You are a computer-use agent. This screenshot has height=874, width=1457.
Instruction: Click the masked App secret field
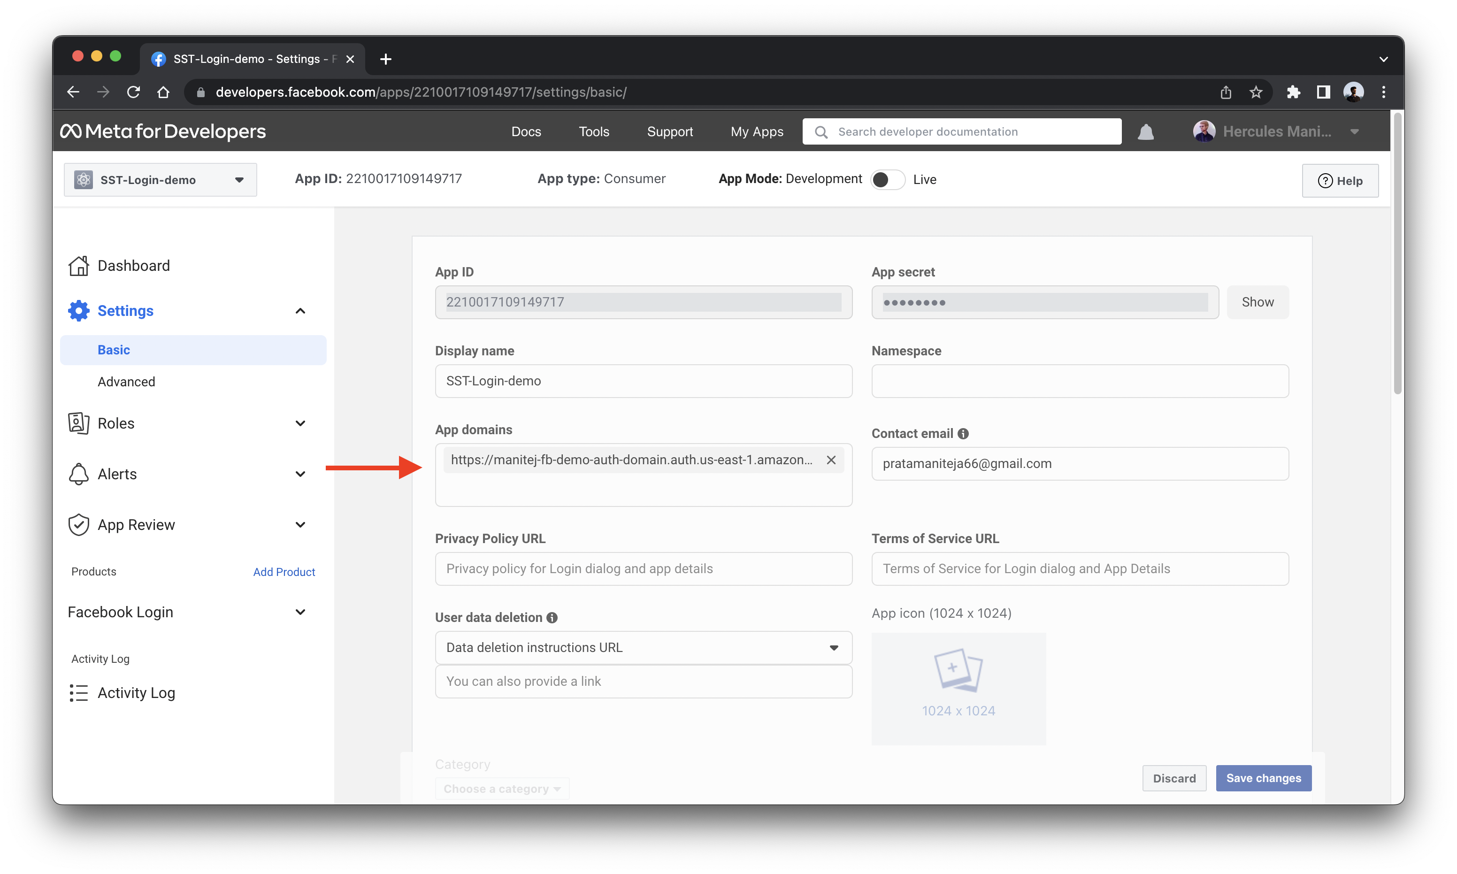tap(1045, 302)
